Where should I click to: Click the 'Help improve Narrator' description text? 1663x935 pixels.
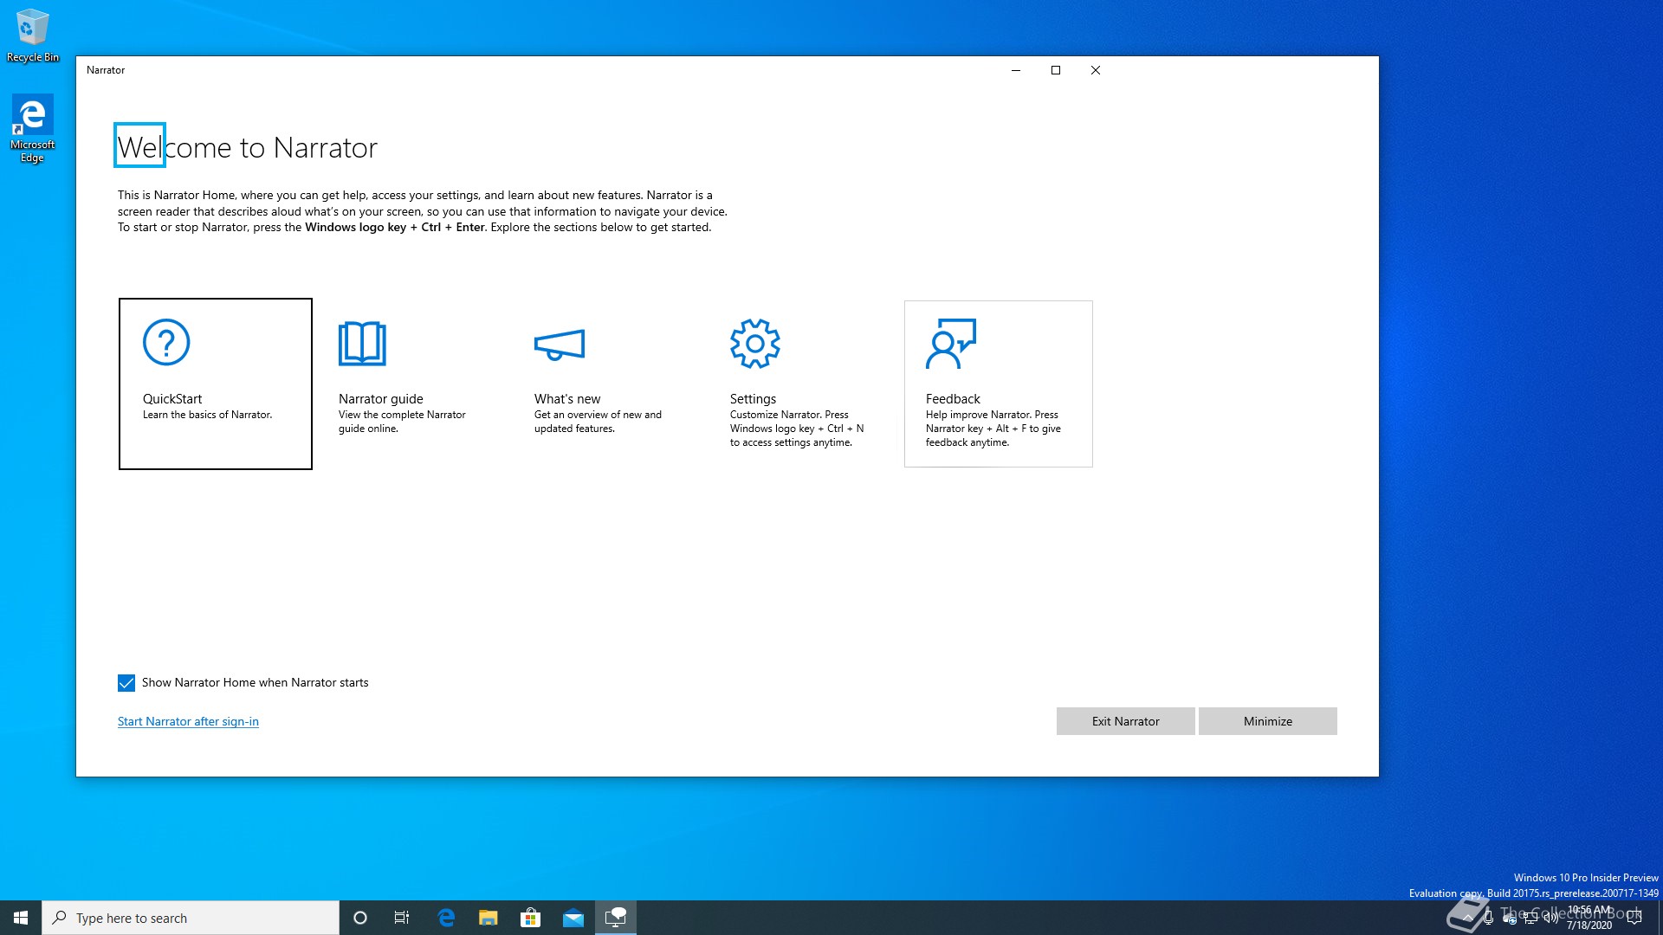(x=993, y=429)
